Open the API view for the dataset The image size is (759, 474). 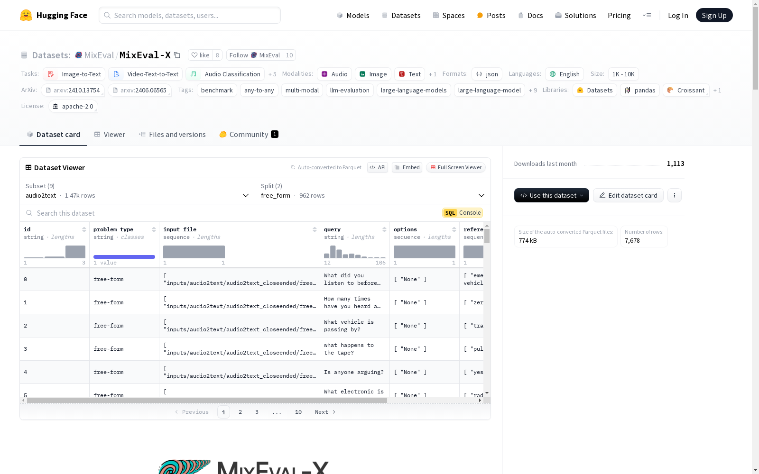(x=377, y=167)
